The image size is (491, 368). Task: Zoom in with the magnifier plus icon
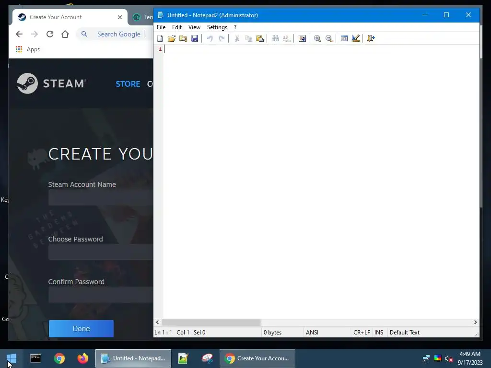click(x=317, y=38)
